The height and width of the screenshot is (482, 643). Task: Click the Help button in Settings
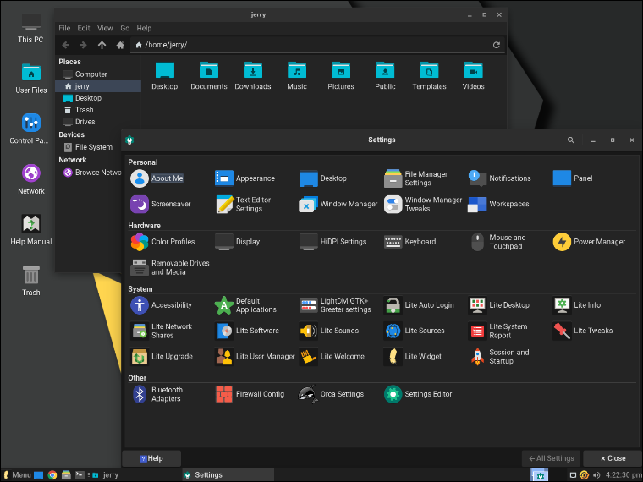click(151, 458)
